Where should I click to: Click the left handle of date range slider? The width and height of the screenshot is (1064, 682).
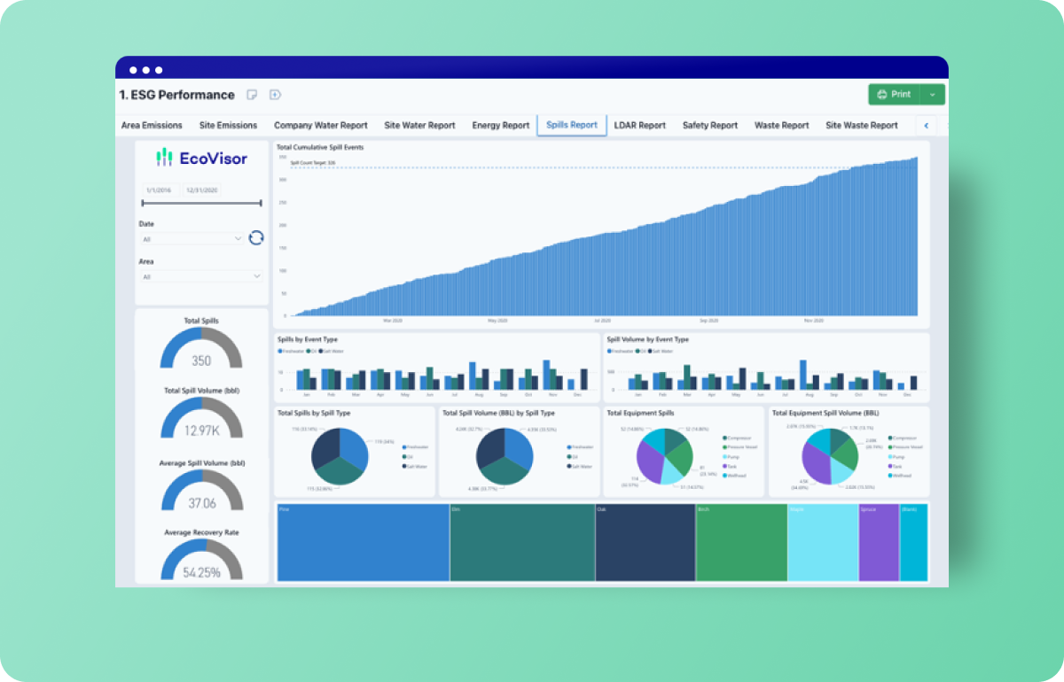pos(143,204)
